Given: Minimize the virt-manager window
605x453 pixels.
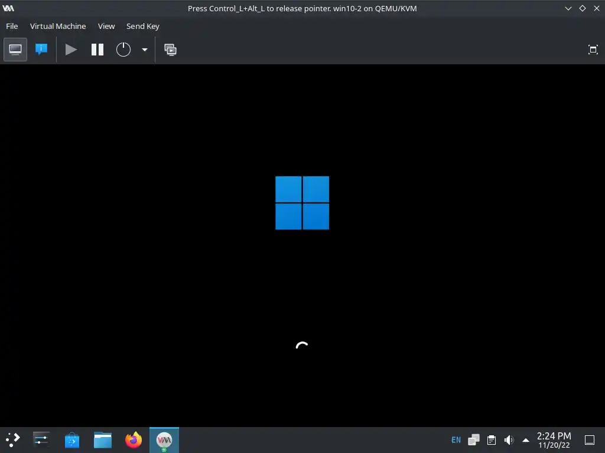Looking at the screenshot, I should click(x=568, y=8).
